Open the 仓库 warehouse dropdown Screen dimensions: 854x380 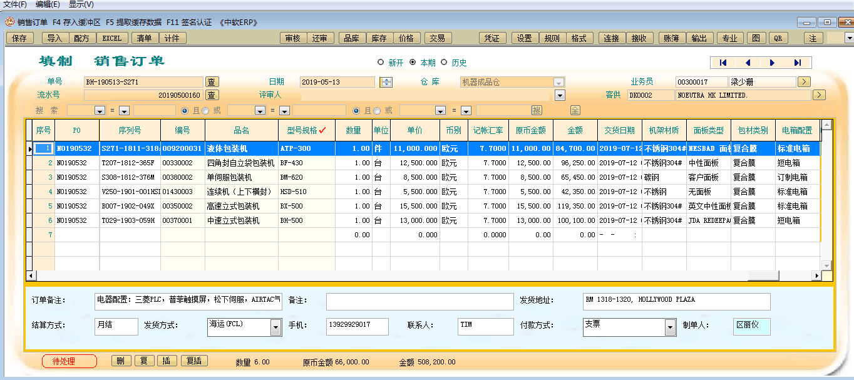559,82
